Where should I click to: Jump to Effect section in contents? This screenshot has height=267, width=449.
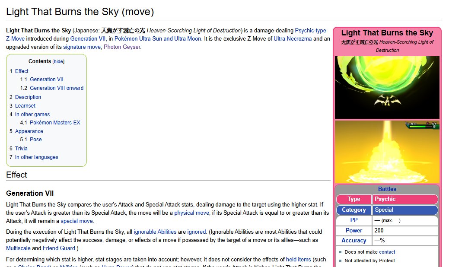22,71
